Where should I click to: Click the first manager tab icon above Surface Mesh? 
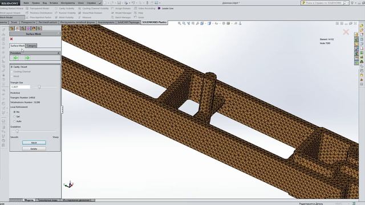pyautogui.click(x=12, y=28)
